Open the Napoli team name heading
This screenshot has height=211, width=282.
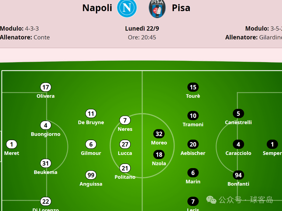coord(97,8)
